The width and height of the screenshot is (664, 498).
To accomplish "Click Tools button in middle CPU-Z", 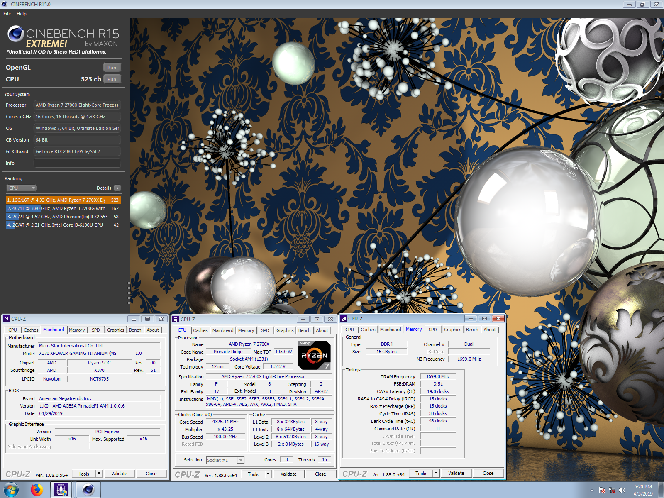I will tap(253, 474).
